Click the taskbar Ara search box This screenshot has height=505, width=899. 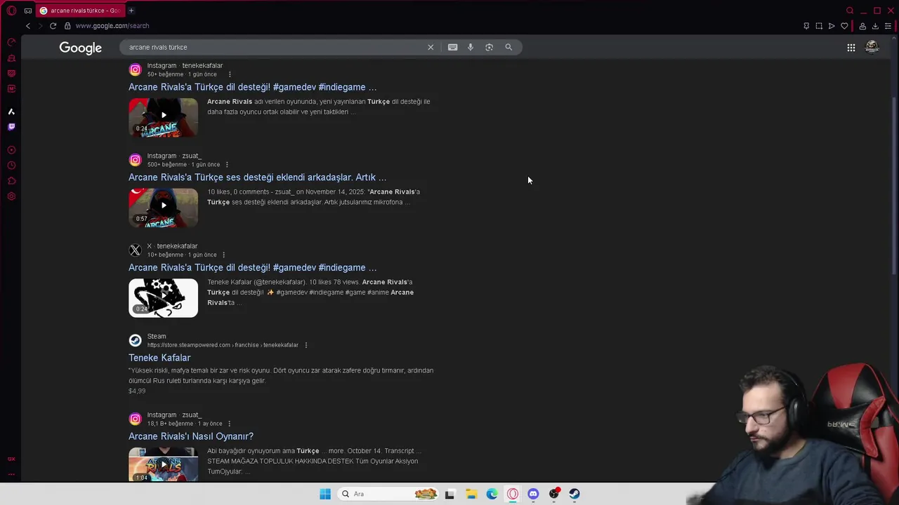[x=388, y=494]
